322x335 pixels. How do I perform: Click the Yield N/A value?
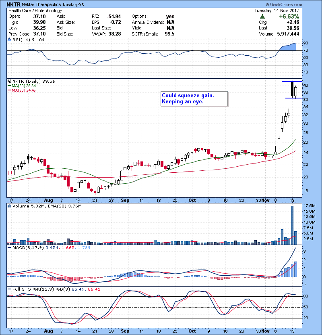(171, 28)
